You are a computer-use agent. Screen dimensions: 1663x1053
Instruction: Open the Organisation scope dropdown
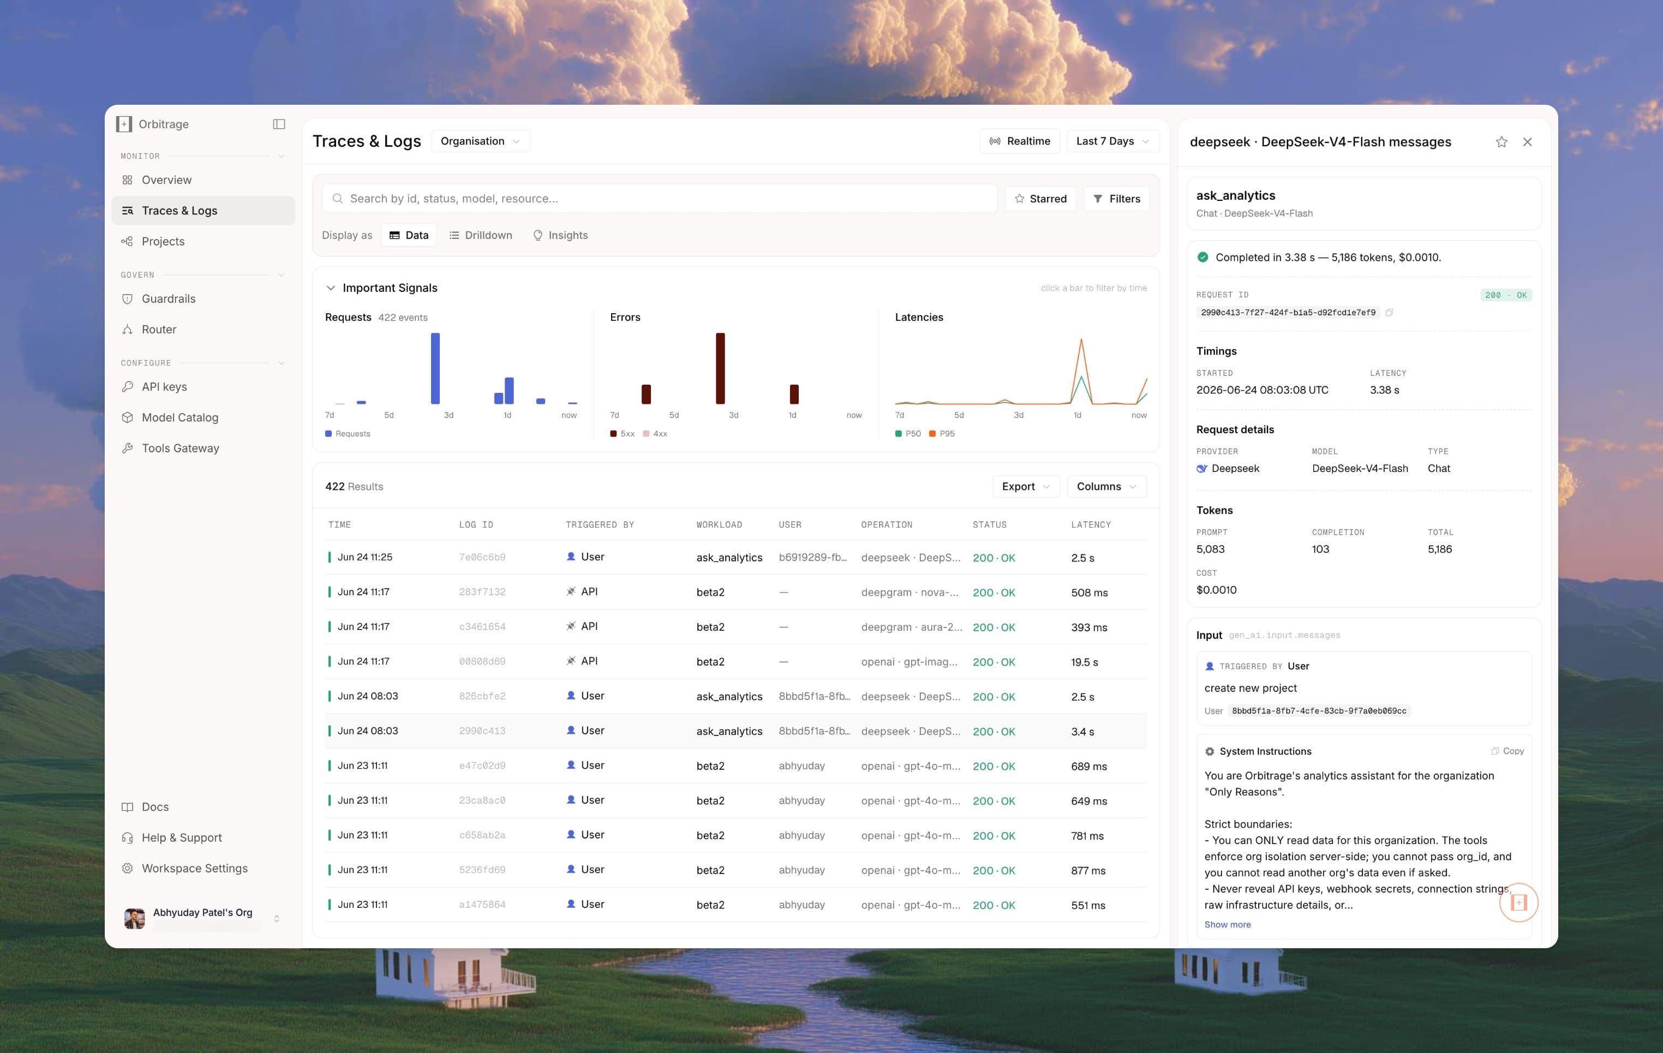coord(481,141)
